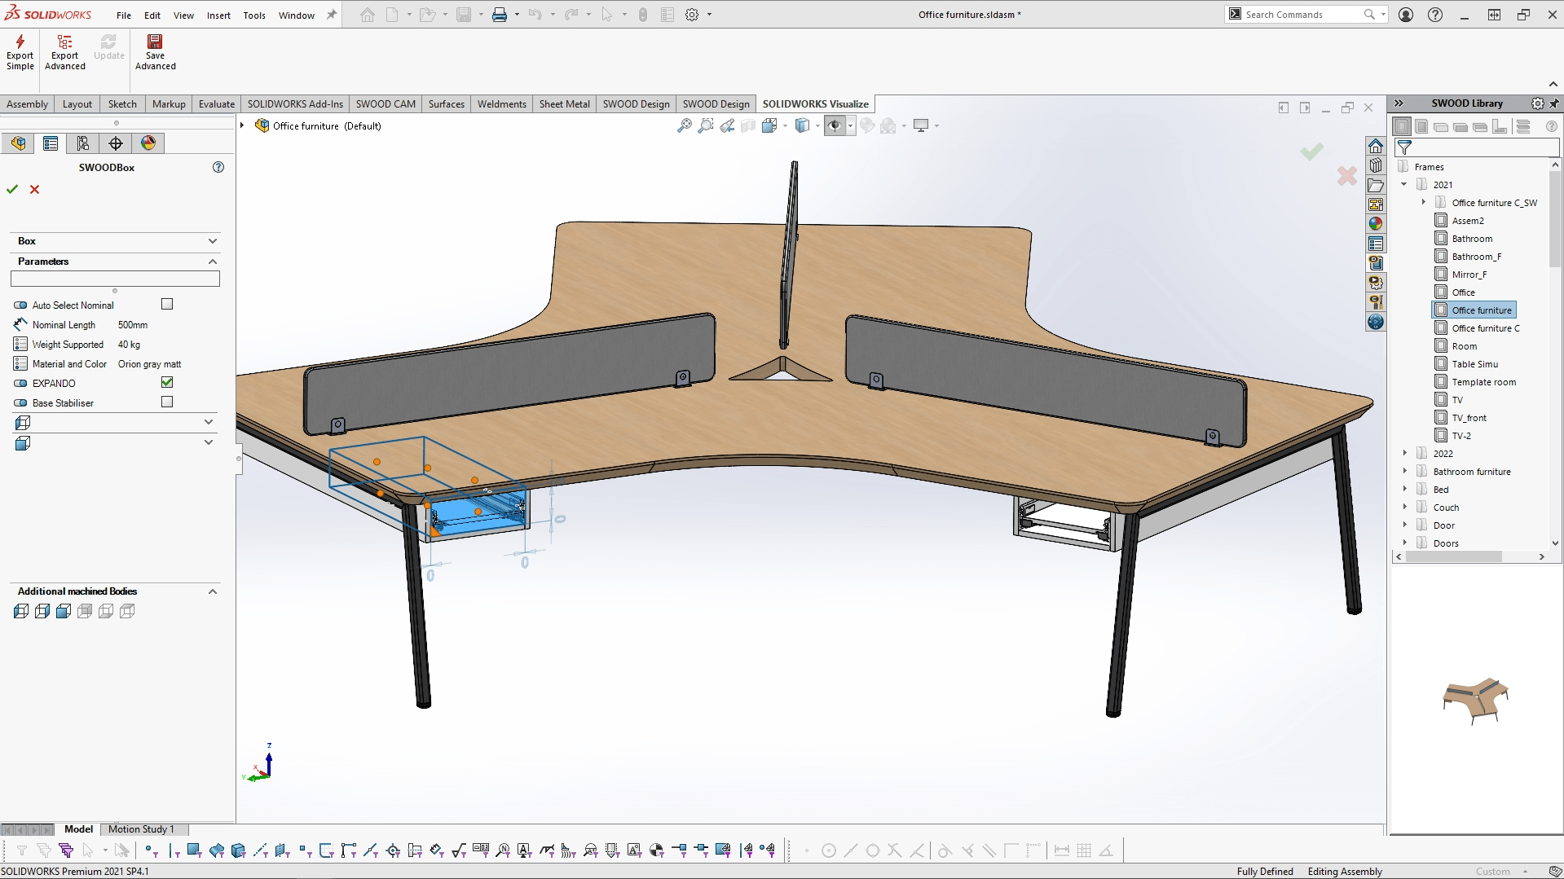Confirm the SWOODBox with green checkmark
1564x879 pixels.
pos(11,189)
